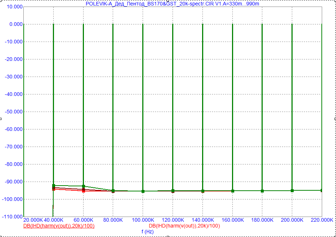
Task: Click the 40.000K x-axis label
Action: [54, 220]
